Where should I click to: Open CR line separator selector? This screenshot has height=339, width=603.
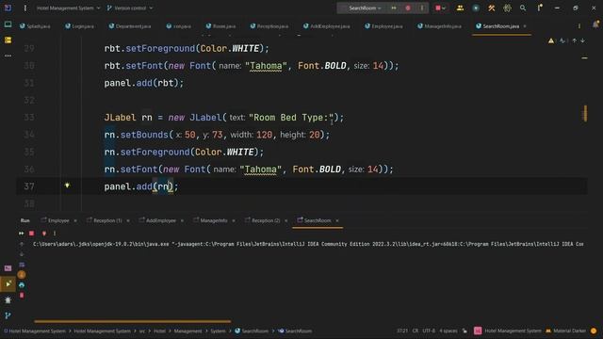pyautogui.click(x=416, y=331)
